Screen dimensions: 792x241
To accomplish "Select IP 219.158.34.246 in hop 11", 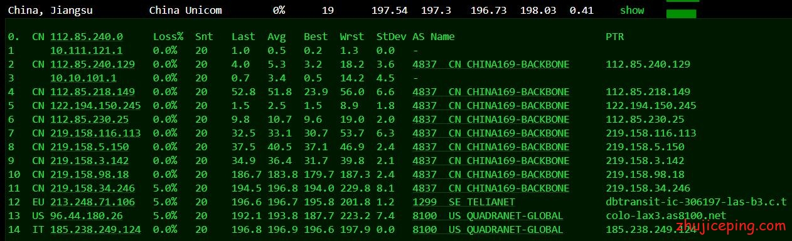I will pyautogui.click(x=92, y=188).
